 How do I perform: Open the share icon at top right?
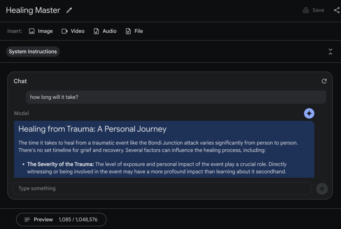point(337,10)
